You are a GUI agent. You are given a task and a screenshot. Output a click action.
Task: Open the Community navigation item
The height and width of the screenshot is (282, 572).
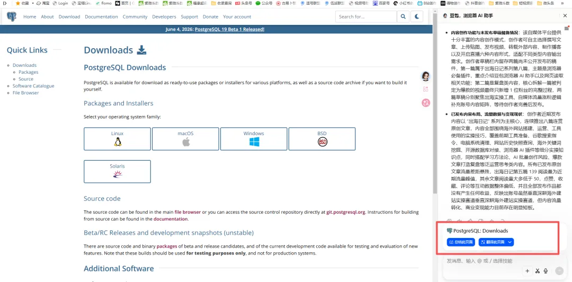(135, 16)
